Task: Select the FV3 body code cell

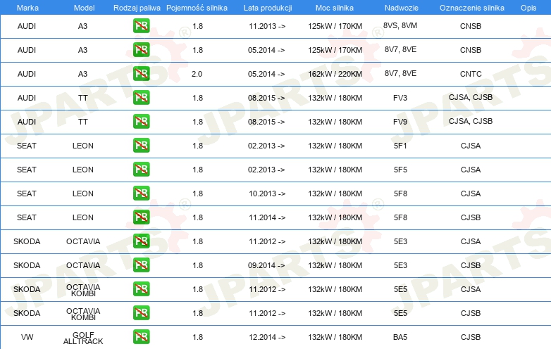Action: pyautogui.click(x=400, y=98)
